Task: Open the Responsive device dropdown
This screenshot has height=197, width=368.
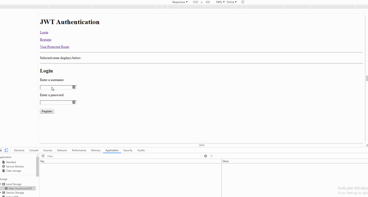Action: [180, 2]
